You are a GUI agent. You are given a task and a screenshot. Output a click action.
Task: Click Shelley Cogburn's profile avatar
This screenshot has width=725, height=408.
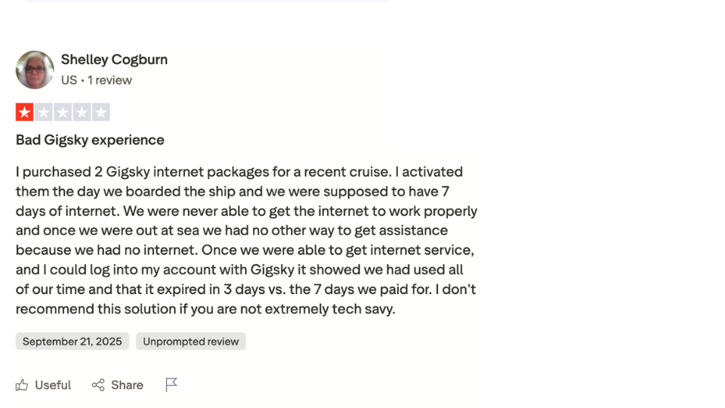(35, 70)
